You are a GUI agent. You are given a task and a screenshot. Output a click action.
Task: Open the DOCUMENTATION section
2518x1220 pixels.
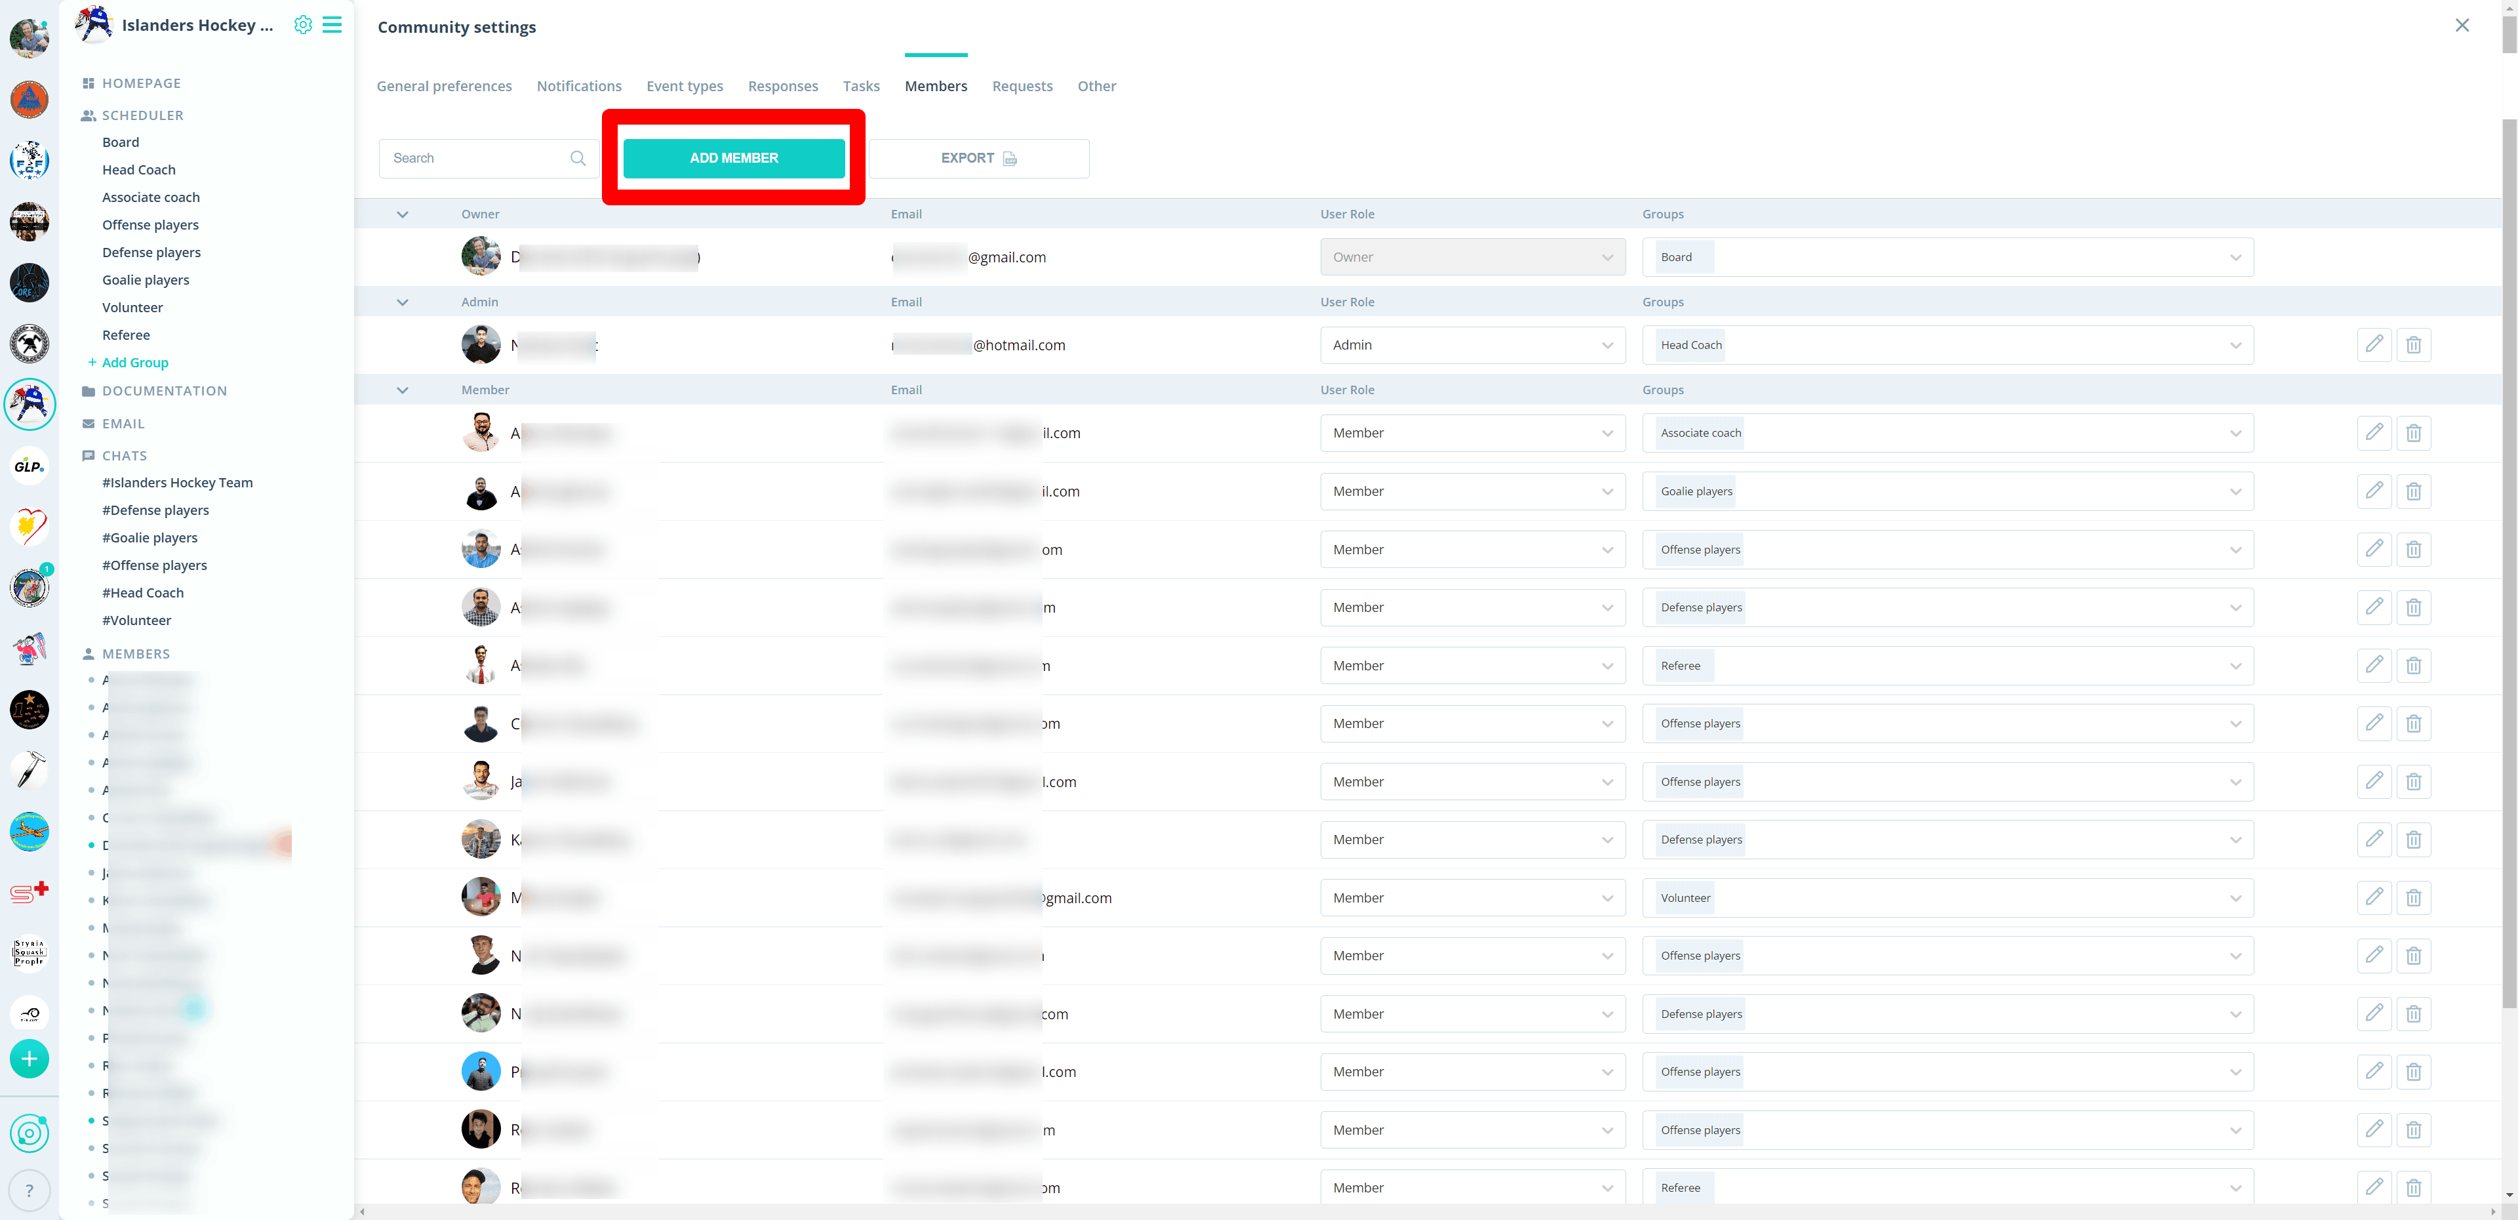pyautogui.click(x=155, y=391)
